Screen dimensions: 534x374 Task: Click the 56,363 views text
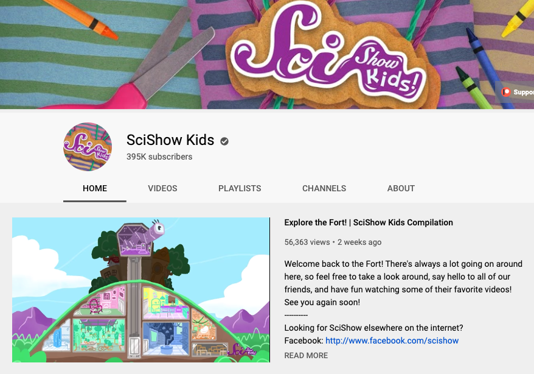click(x=307, y=242)
